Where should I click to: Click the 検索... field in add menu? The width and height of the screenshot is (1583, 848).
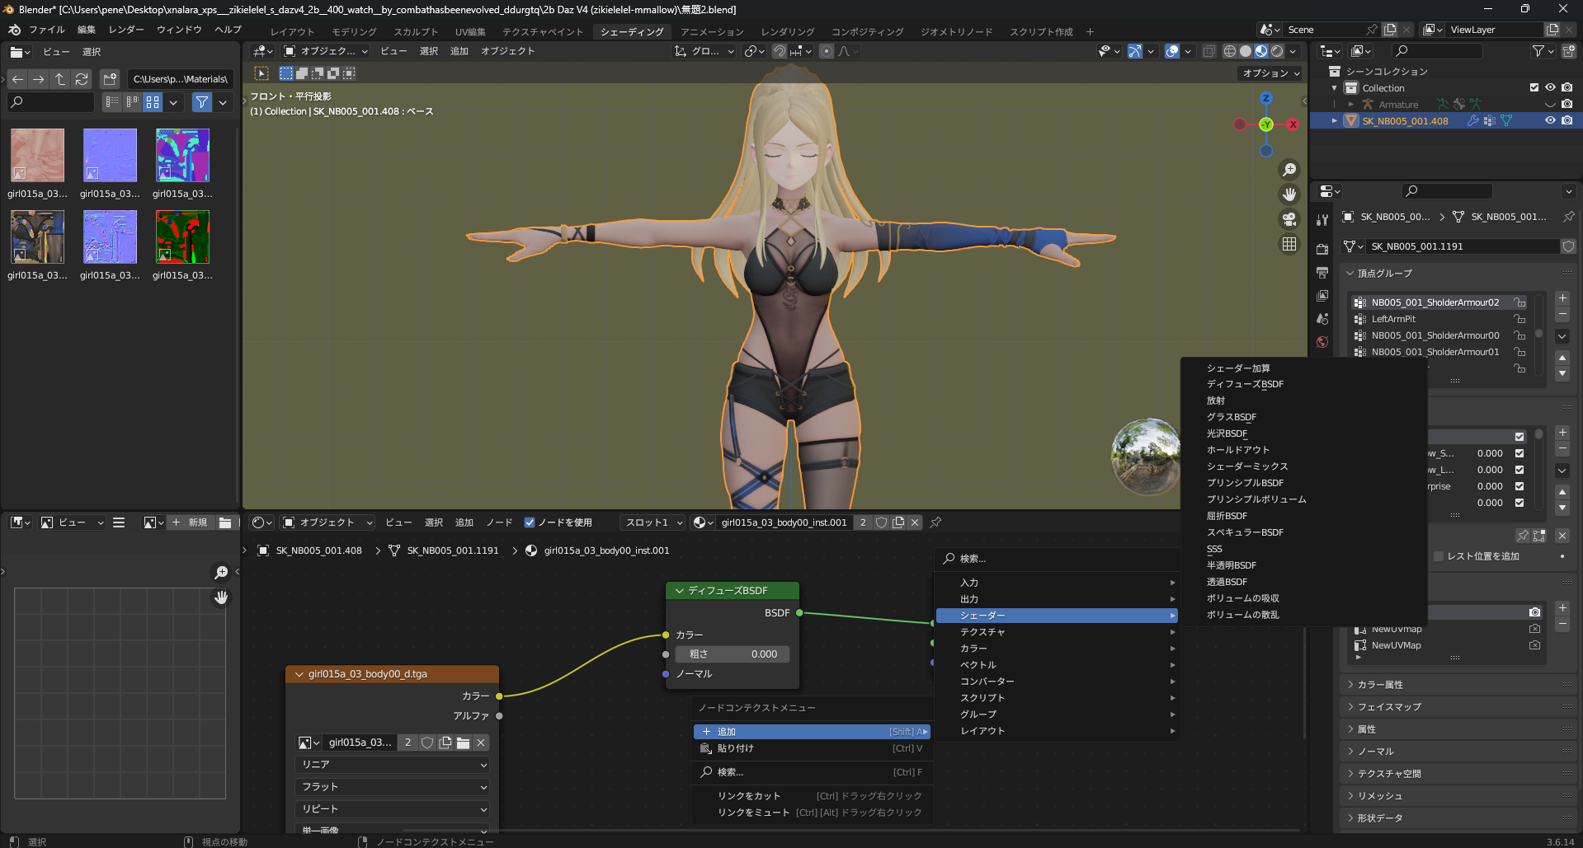pyautogui.click(x=1058, y=559)
